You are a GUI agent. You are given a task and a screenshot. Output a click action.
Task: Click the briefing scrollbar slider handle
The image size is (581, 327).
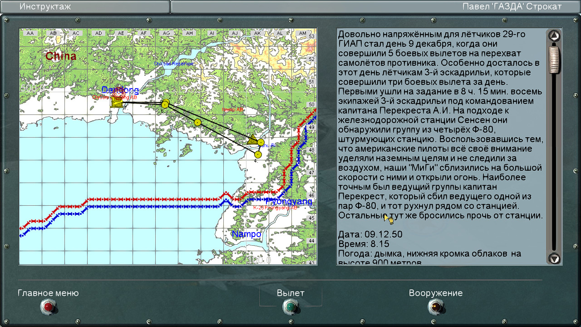tap(554, 59)
